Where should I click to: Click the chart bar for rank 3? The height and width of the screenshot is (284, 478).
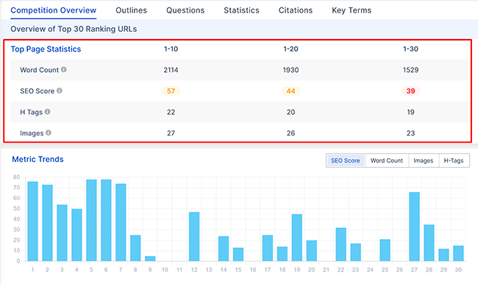click(x=62, y=232)
